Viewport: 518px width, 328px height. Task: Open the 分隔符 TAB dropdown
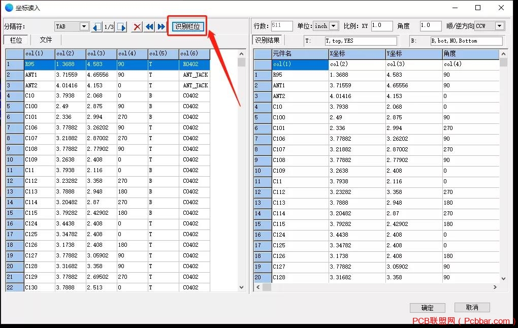(84, 26)
